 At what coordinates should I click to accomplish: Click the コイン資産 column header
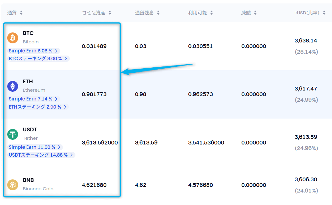click(94, 13)
